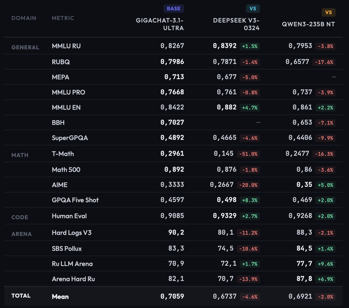This screenshot has height=308, width=349.
Task: Click the -17.6% badge beside the RUBQ score
Action: (x=324, y=62)
